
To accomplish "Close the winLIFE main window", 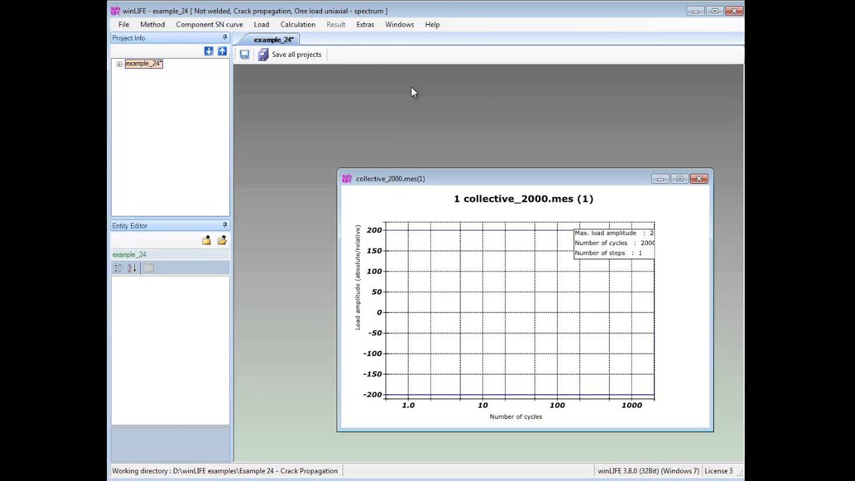I will pyautogui.click(x=734, y=11).
